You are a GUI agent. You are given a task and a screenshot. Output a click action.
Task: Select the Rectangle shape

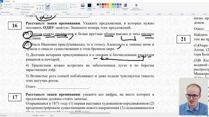pyautogui.click(x=59, y=5)
